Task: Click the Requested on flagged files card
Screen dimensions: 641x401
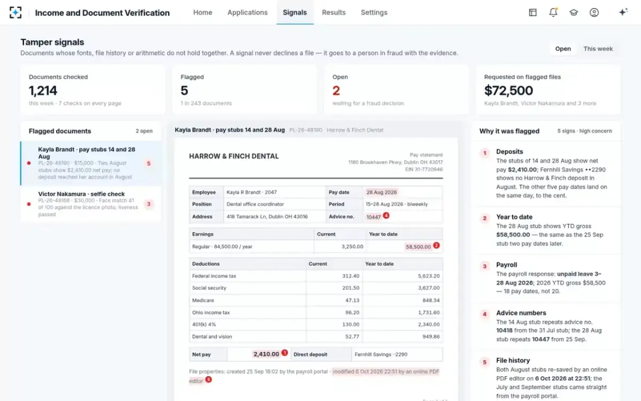Action: click(x=548, y=90)
